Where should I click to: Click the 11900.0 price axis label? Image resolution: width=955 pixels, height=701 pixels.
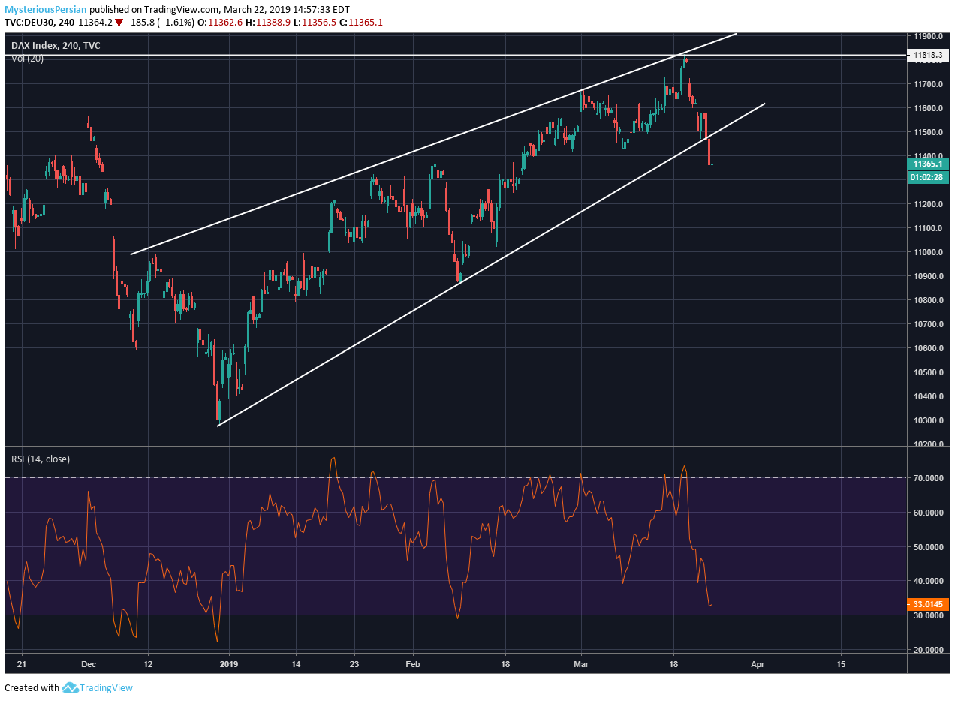pyautogui.click(x=929, y=36)
